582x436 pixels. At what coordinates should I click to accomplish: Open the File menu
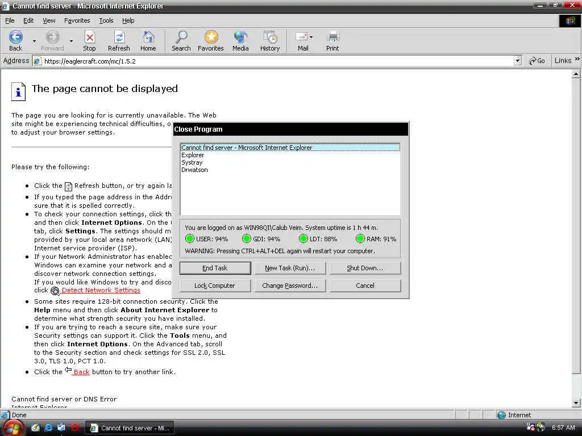click(10, 21)
